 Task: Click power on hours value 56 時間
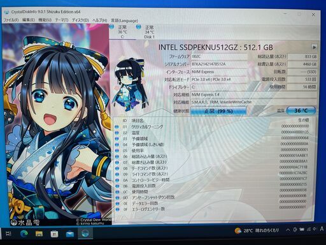tap(302, 87)
